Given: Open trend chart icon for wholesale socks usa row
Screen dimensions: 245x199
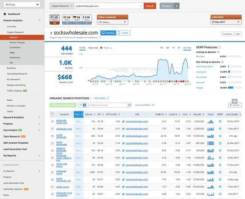Looking at the screenshot, I should pyautogui.click(x=210, y=122).
